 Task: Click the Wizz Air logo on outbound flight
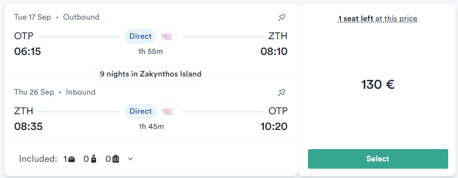coord(167,36)
